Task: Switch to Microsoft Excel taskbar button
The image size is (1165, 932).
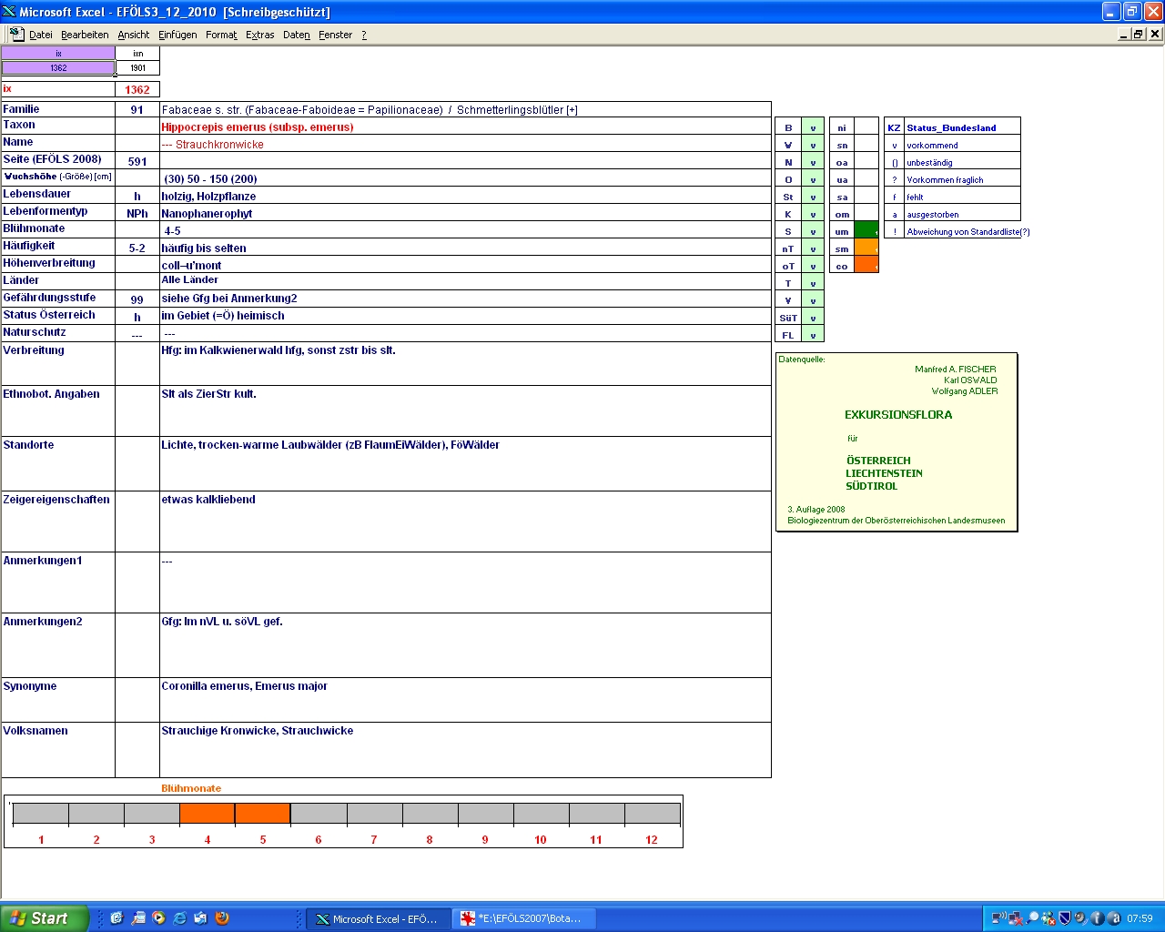Action: [x=377, y=919]
